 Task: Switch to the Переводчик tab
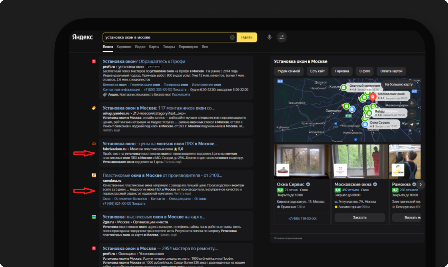coord(188,47)
